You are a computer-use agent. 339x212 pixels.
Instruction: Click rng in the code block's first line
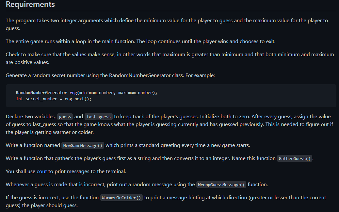coord(73,92)
